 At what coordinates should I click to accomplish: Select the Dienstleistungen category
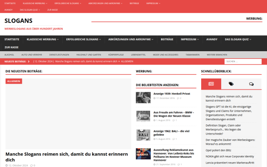tap(59, 55)
